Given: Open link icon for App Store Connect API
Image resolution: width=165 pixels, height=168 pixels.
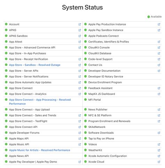Looking at the screenshot, I should pos(80,127).
